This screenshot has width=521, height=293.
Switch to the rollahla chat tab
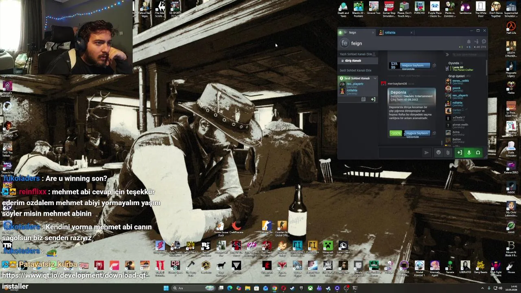[396, 33]
